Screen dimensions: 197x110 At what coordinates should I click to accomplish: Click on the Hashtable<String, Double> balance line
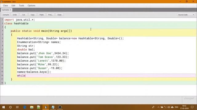(70, 38)
